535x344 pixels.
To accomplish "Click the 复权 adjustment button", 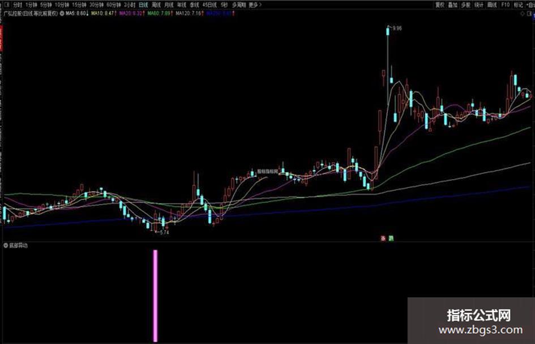I will coord(440,5).
